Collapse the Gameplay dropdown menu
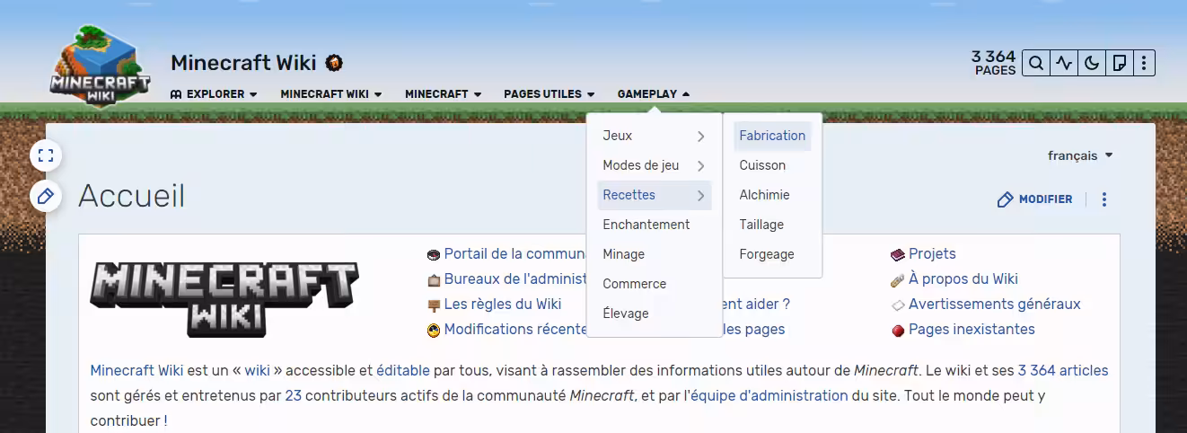1187x433 pixels. coord(654,93)
